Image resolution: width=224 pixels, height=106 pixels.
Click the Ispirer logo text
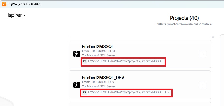15,15
